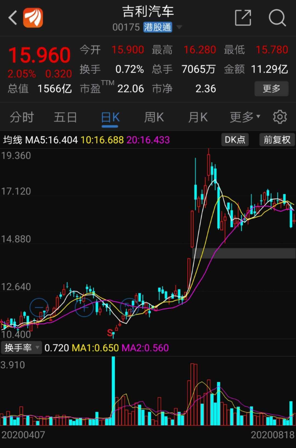
Task: Tap the red S signal marker
Action: click(110, 333)
